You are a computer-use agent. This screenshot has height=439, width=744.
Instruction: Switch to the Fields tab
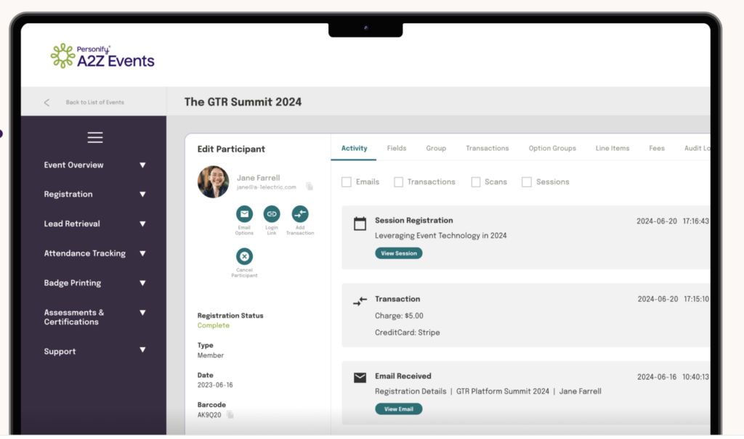click(x=397, y=148)
